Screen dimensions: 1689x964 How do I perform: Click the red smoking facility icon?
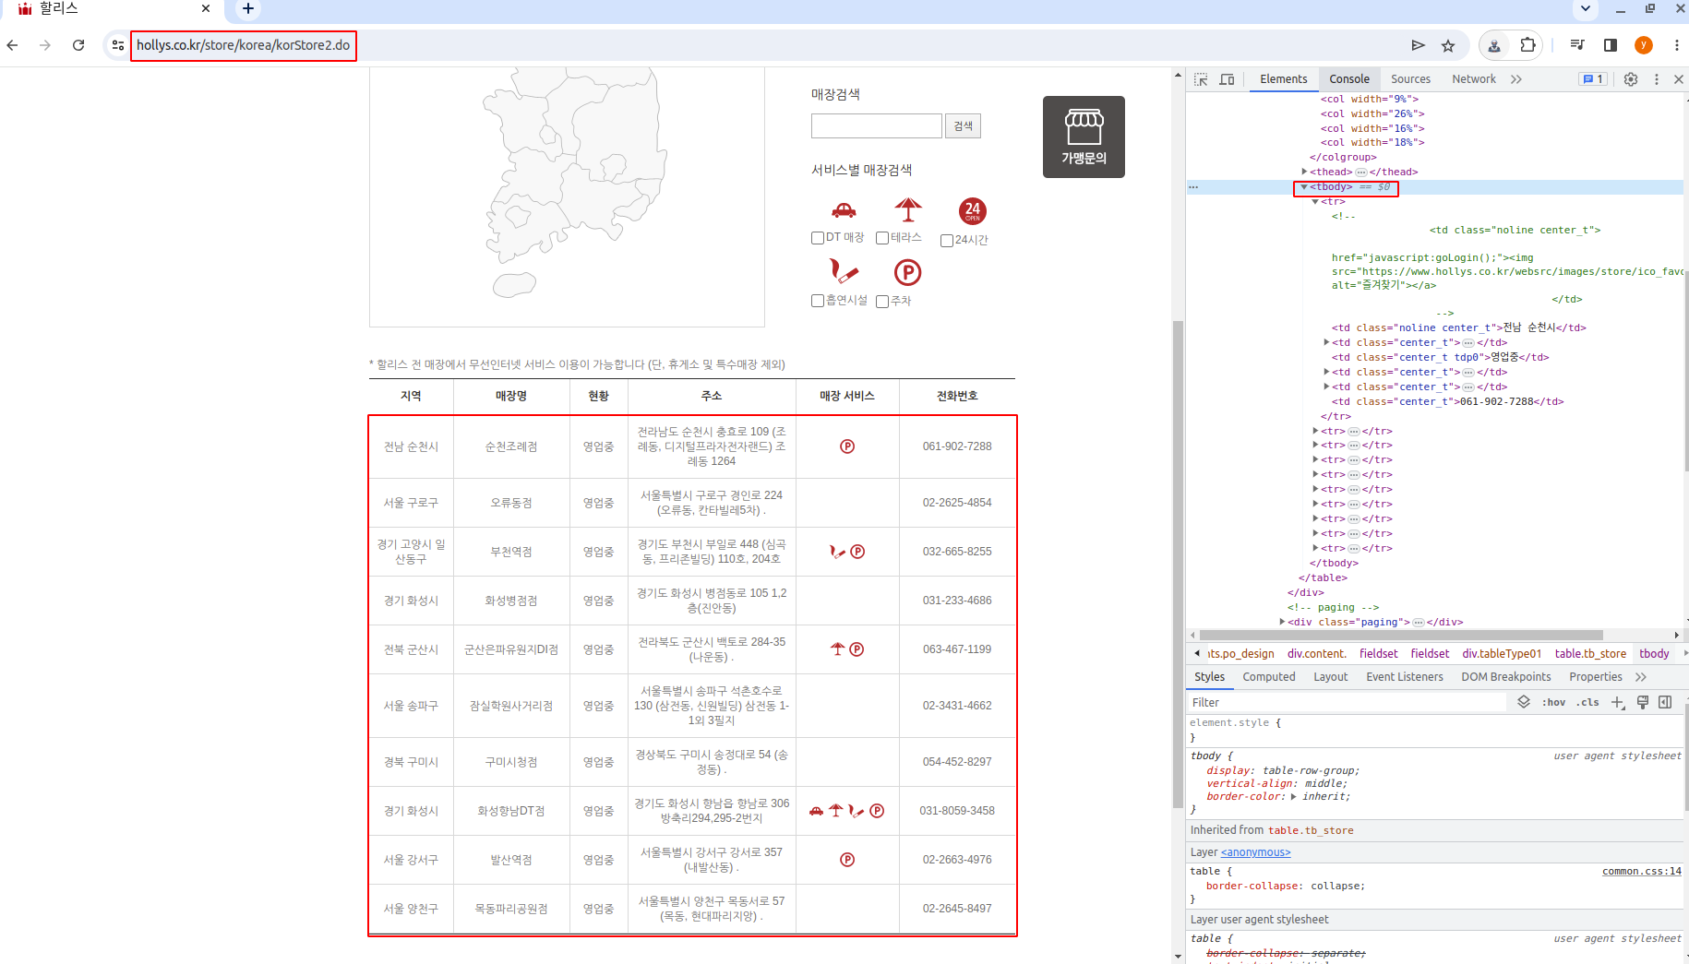pos(844,271)
